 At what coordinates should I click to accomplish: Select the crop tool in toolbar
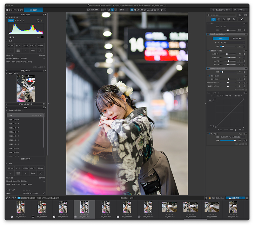tap(135, 10)
